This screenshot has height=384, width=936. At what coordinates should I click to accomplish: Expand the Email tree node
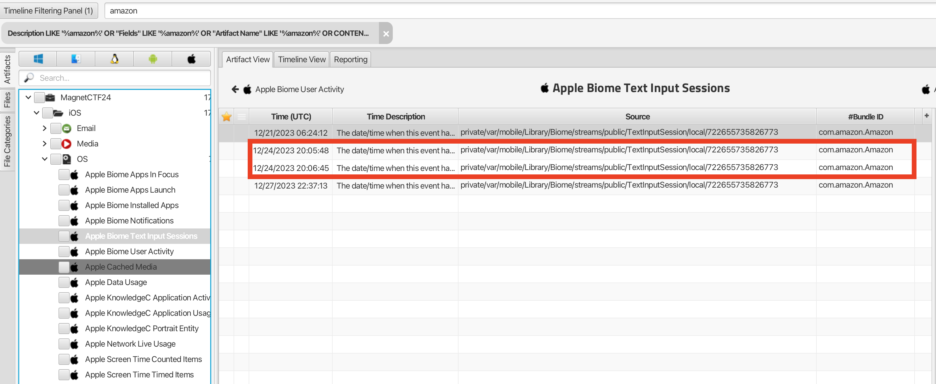click(x=44, y=128)
